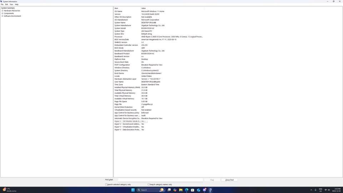Select the Page File Space row
This screenshot has height=193, width=343.
(x=159, y=102)
